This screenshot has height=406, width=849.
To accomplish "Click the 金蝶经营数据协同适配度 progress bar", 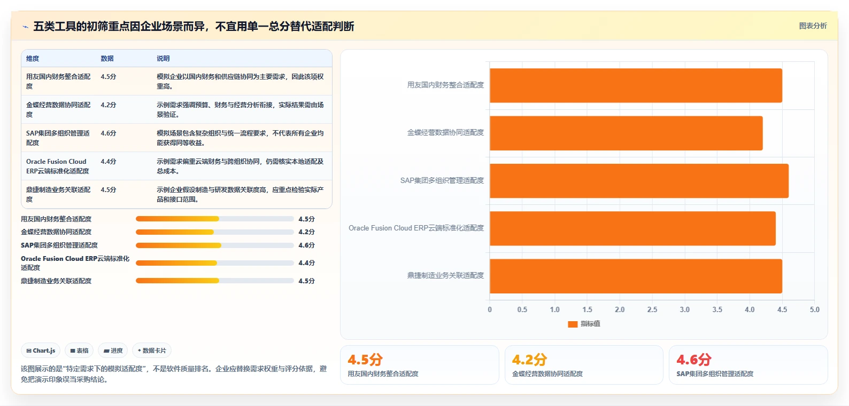I will 215,232.
